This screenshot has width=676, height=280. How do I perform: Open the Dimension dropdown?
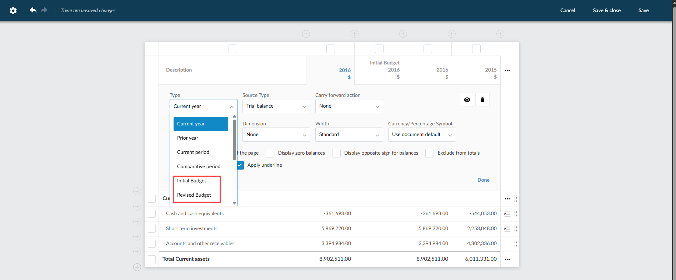[x=276, y=135]
